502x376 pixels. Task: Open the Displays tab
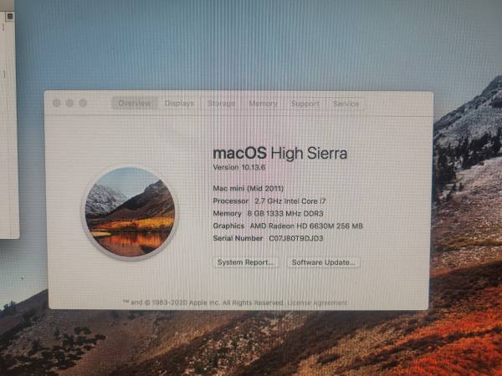coord(179,104)
